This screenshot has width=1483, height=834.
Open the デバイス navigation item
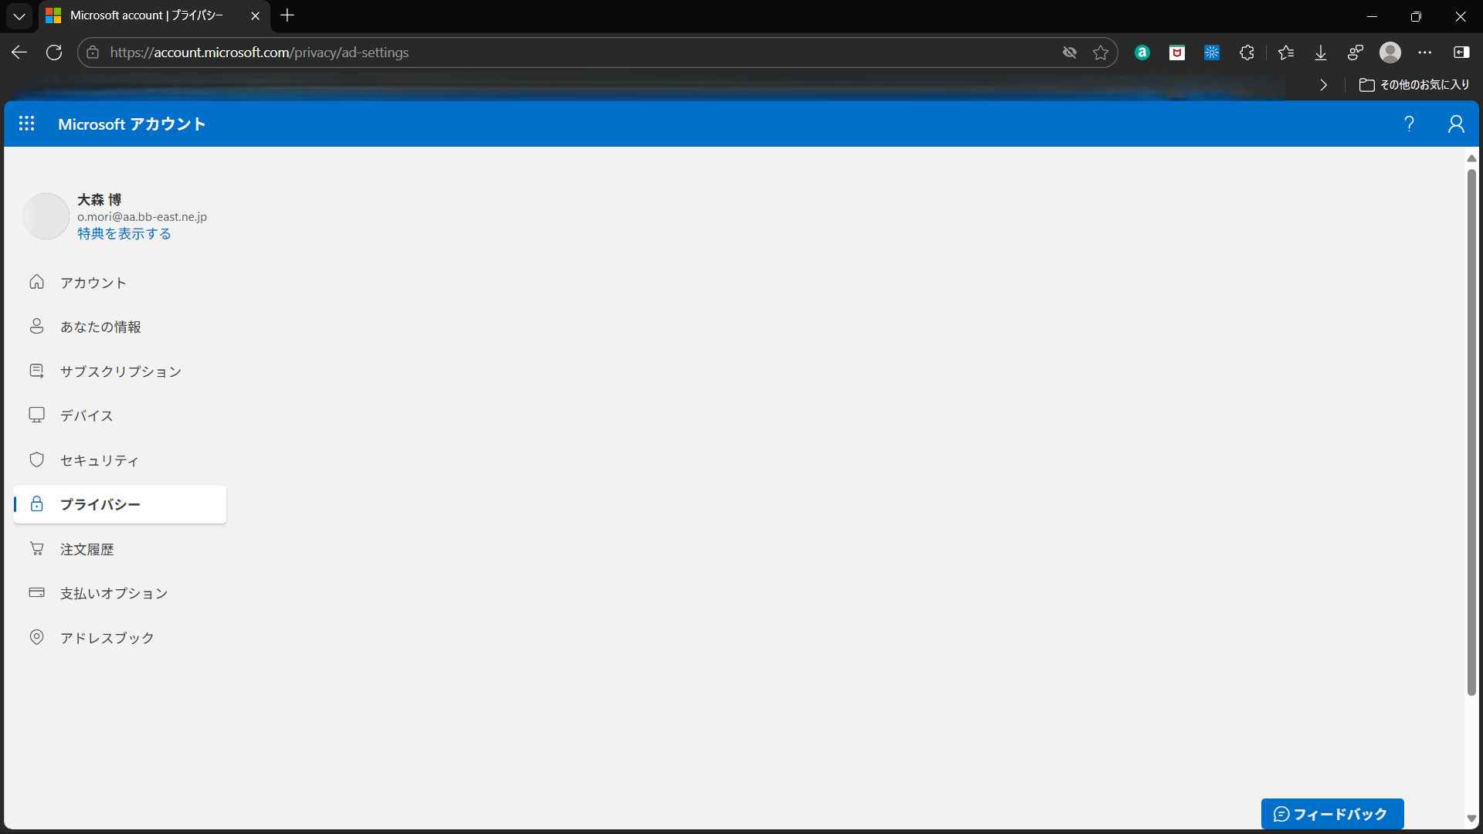120,415
